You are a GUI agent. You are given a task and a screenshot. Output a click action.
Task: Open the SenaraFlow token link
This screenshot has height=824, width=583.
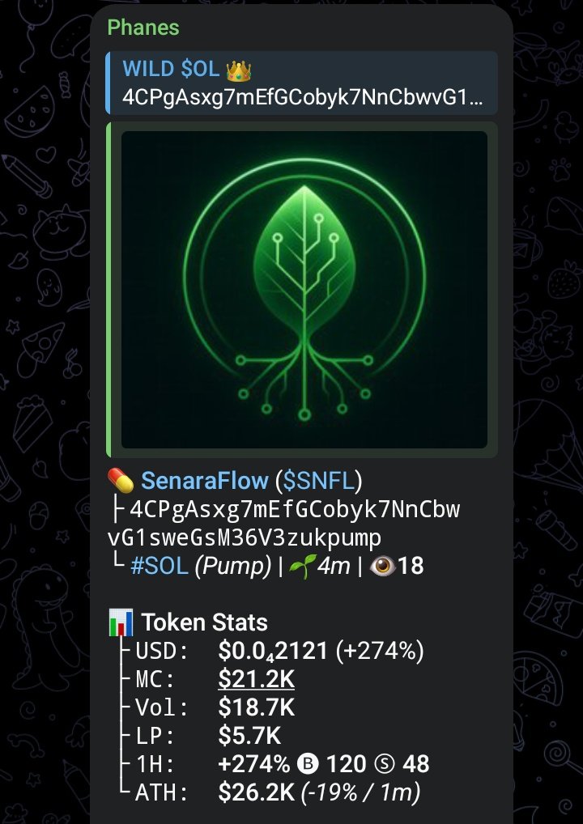pos(205,481)
